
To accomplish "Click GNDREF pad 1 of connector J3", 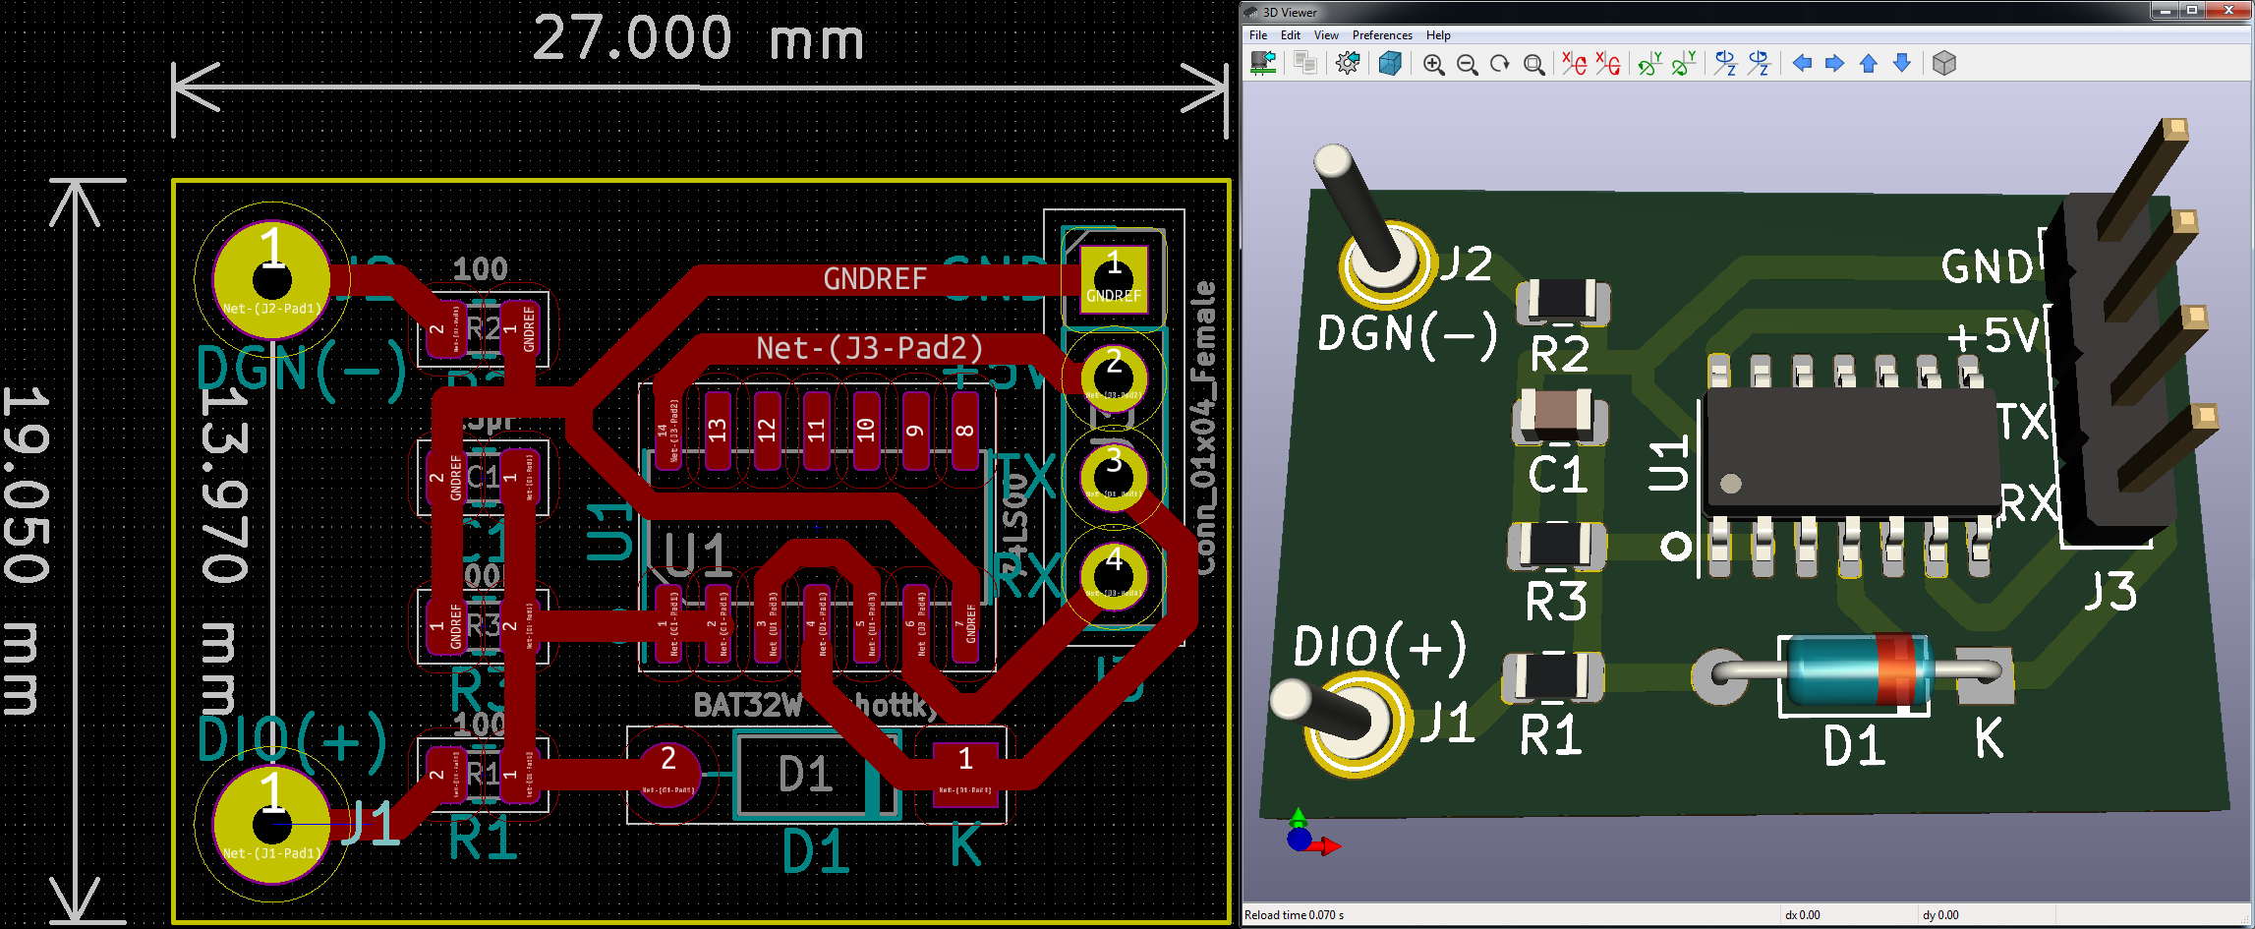I will coord(1114,279).
